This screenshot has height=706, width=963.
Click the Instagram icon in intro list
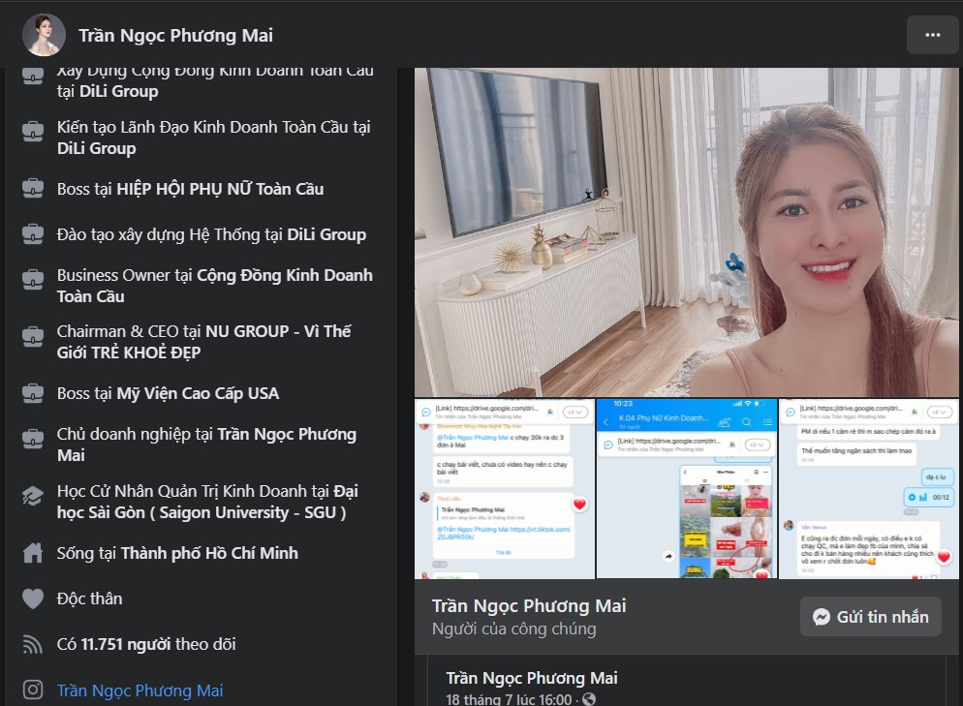pos(33,690)
